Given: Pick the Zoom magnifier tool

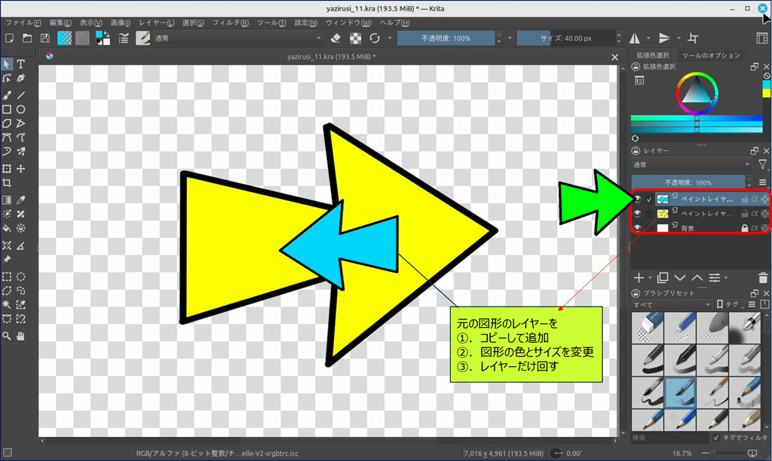Looking at the screenshot, I should tap(7, 335).
